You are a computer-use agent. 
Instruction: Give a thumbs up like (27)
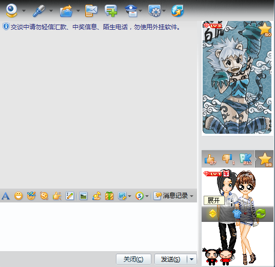[x=210, y=159]
